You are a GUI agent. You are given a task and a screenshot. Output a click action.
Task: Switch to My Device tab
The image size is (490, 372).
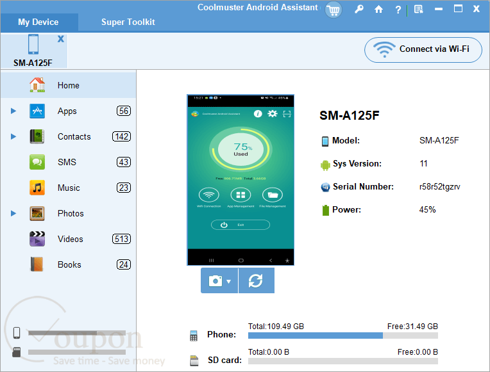pyautogui.click(x=38, y=22)
